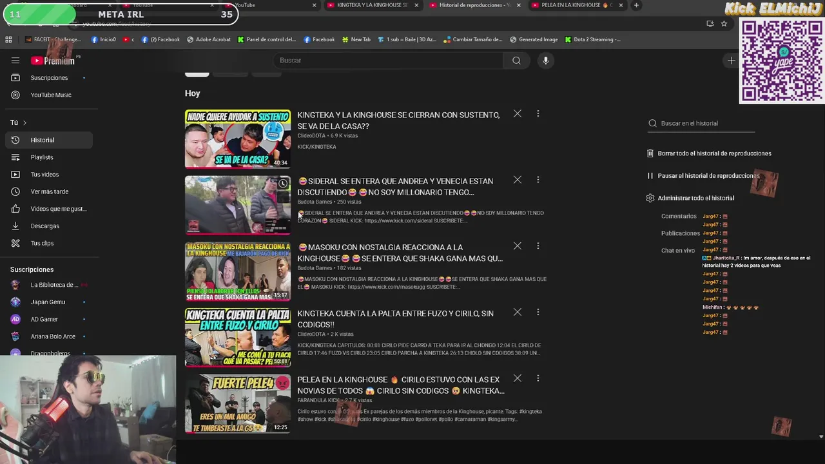Open Dota 2 Streaming bookmark

click(x=592, y=39)
